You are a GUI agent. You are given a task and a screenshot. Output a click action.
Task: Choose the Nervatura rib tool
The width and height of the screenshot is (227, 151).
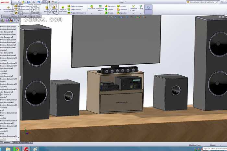point(110,6)
